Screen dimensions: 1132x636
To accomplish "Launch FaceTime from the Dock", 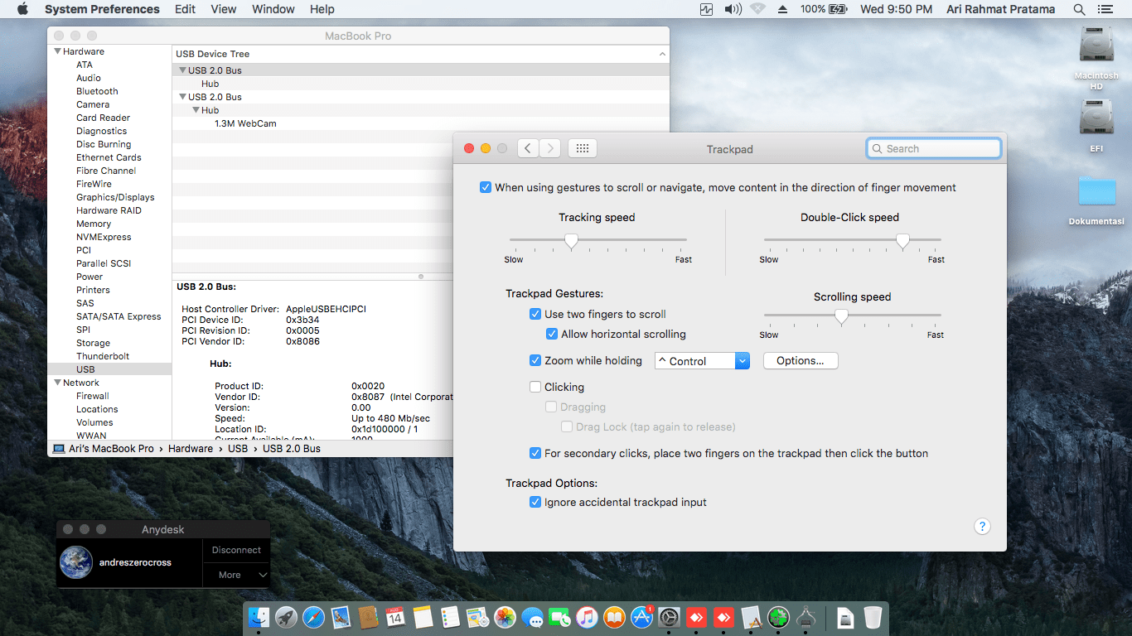I will point(559,617).
